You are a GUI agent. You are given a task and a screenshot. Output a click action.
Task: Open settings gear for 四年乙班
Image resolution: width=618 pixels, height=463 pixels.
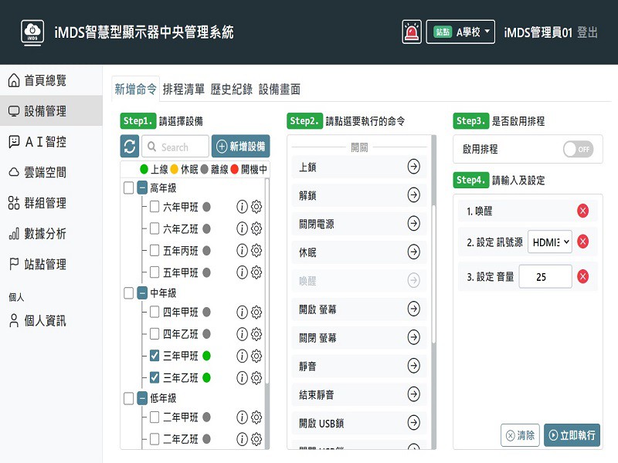tap(256, 334)
